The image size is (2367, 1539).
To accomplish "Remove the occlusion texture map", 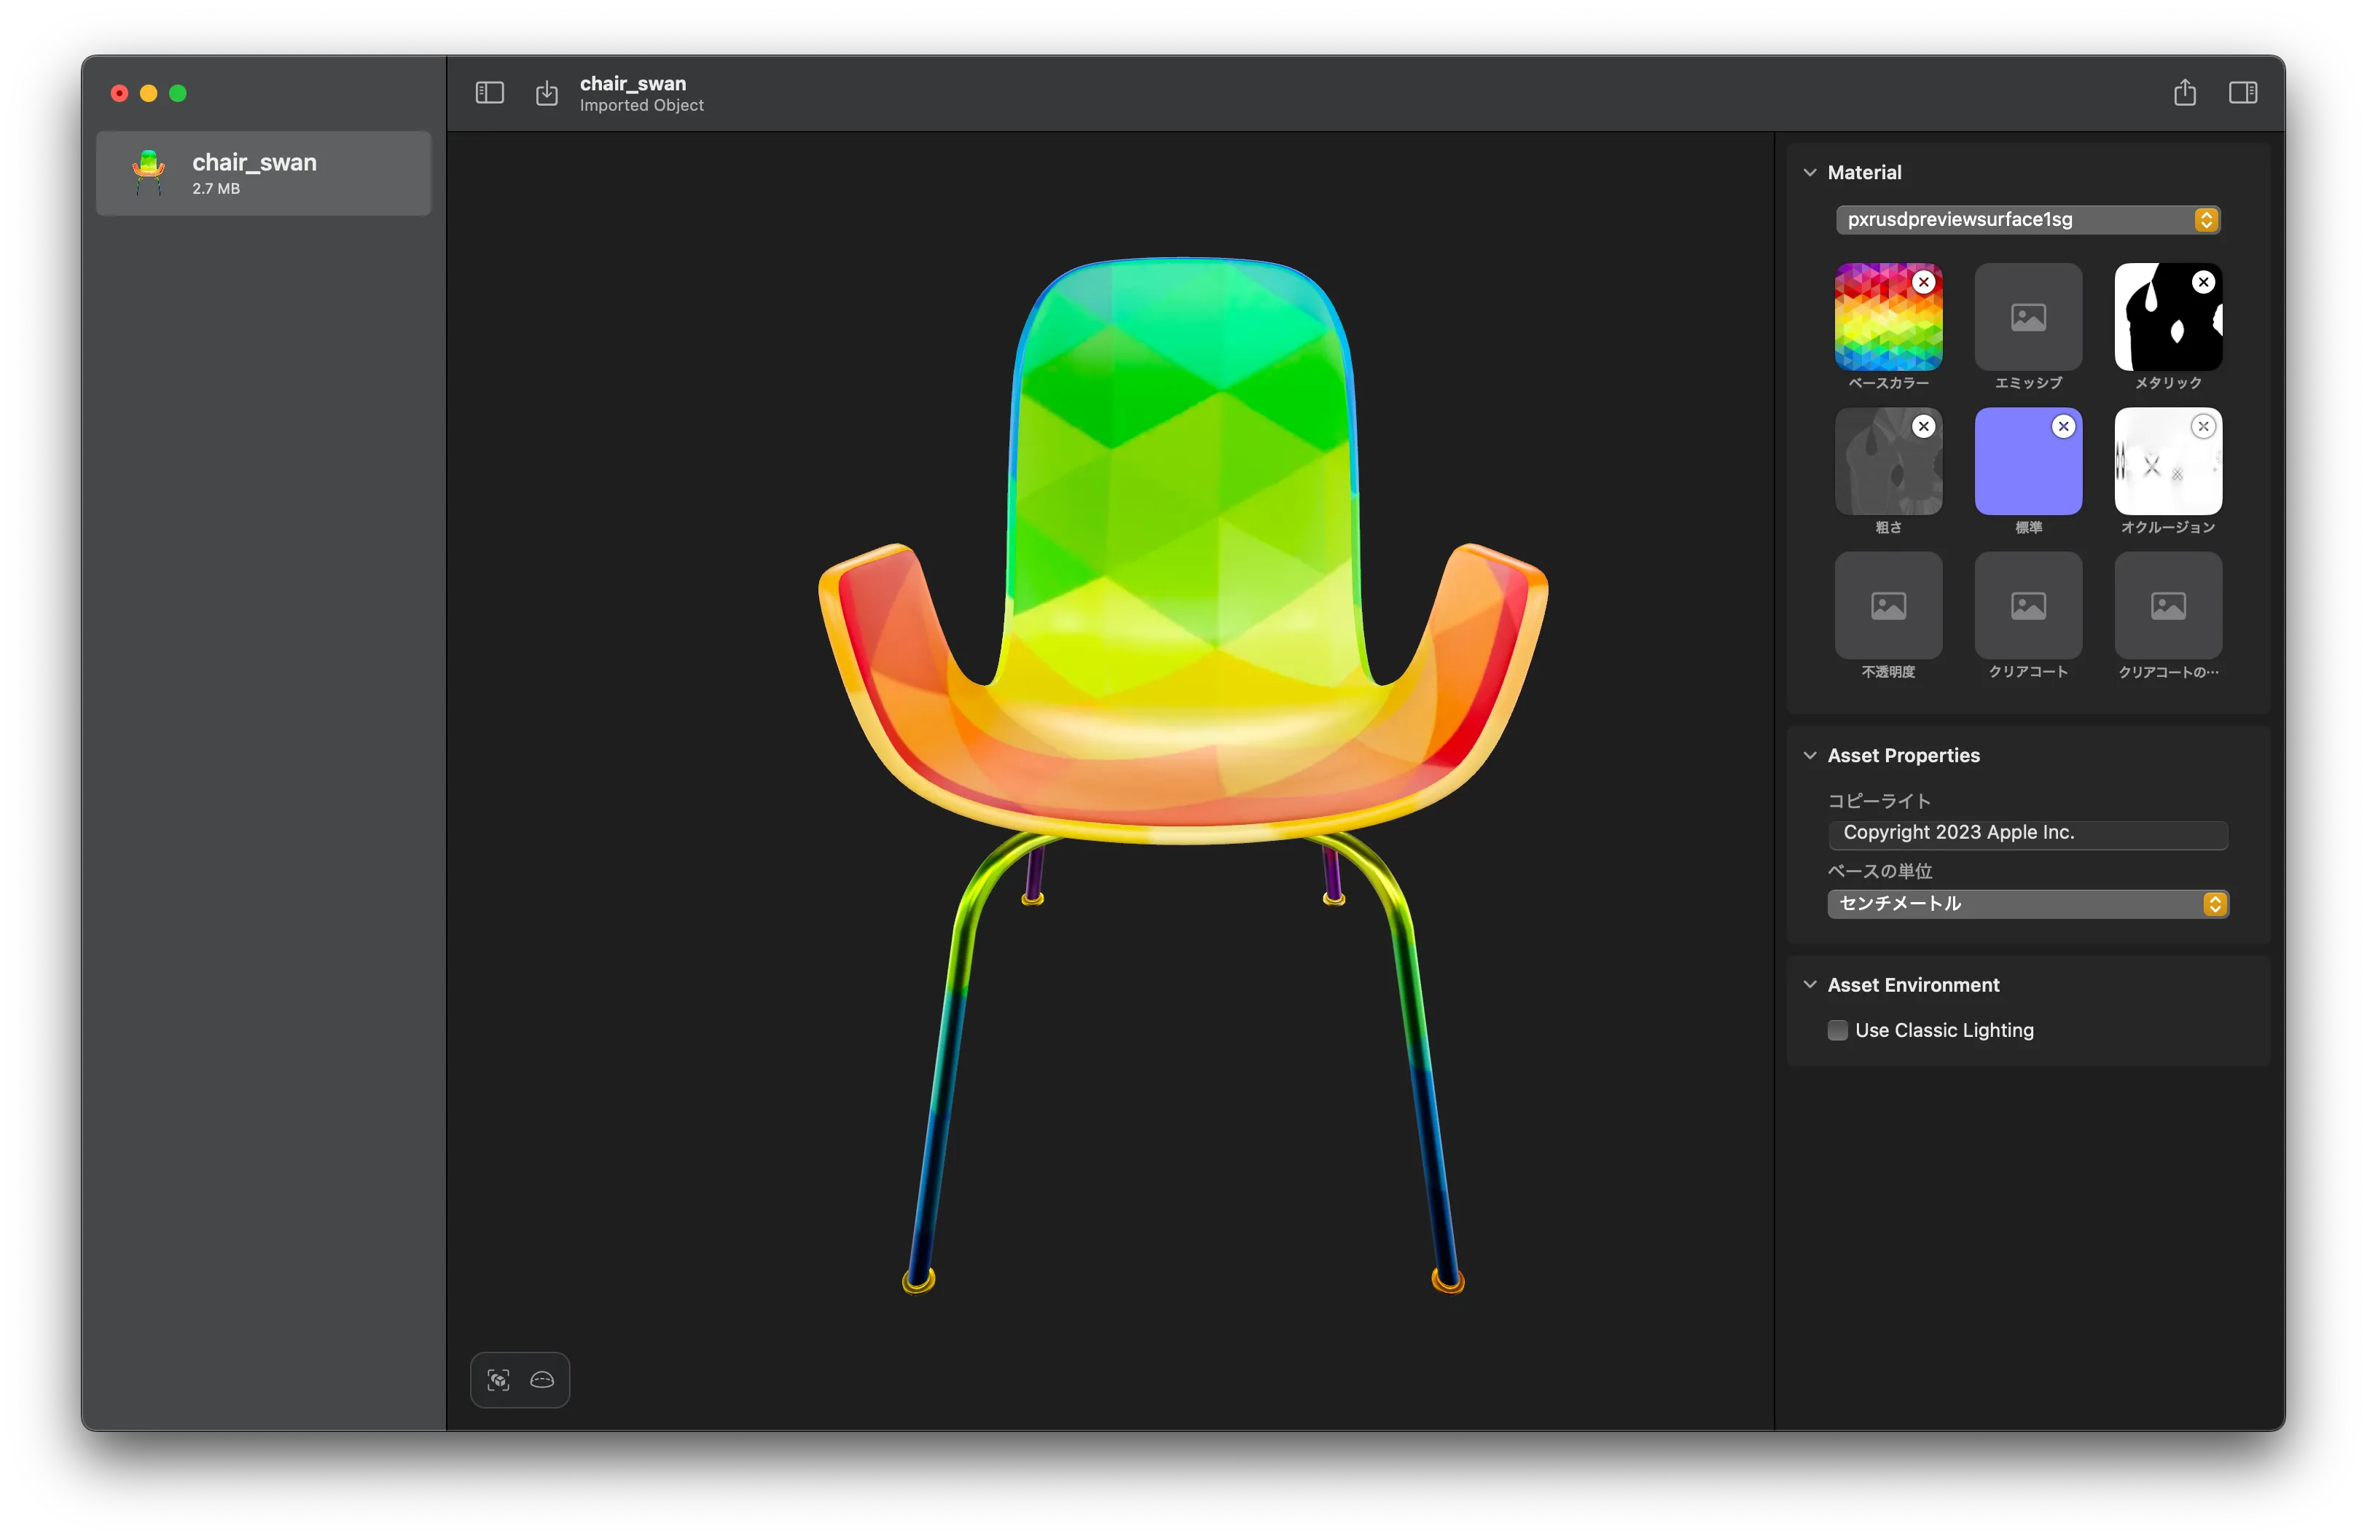I will pos(2203,426).
